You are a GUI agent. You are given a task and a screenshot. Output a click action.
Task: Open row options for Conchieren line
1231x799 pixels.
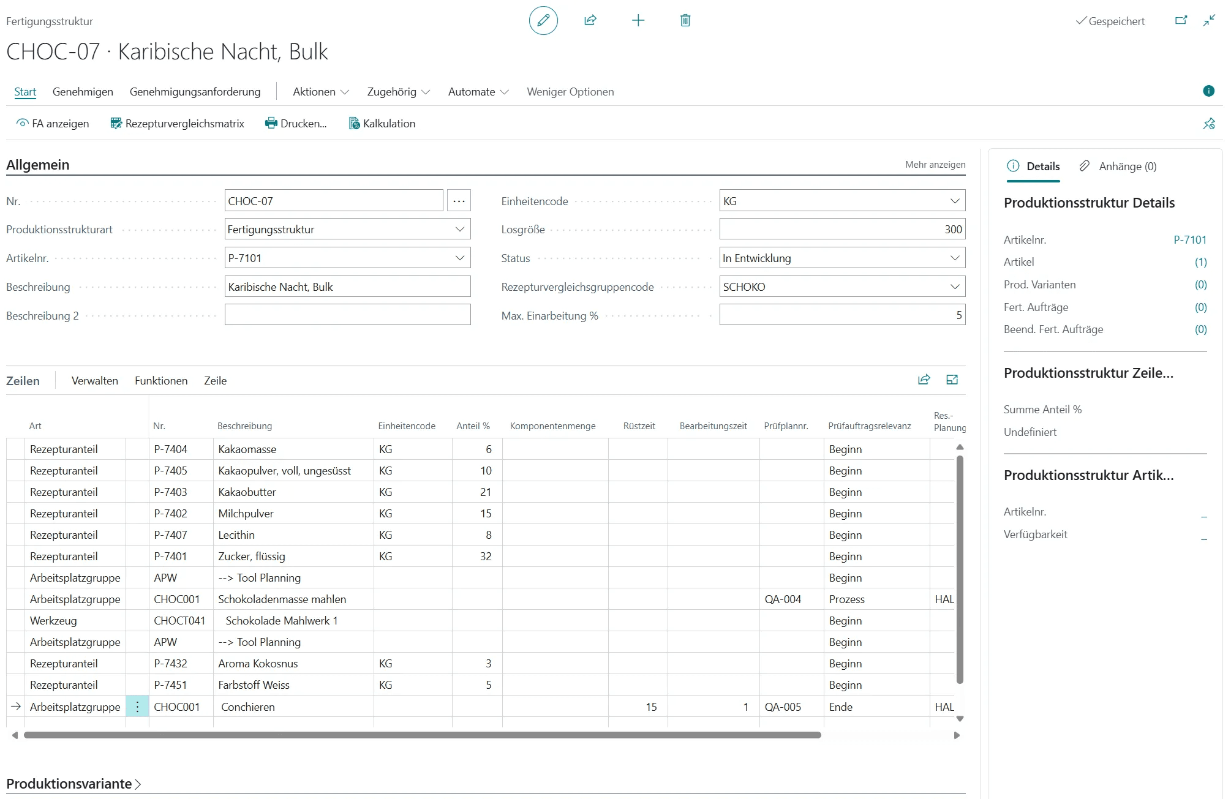pyautogui.click(x=137, y=707)
